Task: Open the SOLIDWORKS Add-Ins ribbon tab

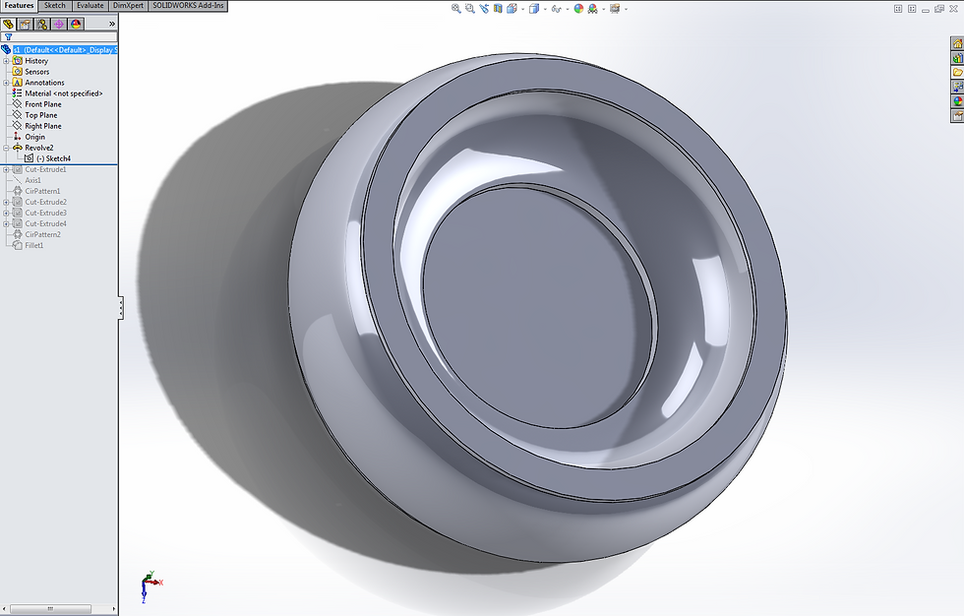Action: pyautogui.click(x=188, y=6)
